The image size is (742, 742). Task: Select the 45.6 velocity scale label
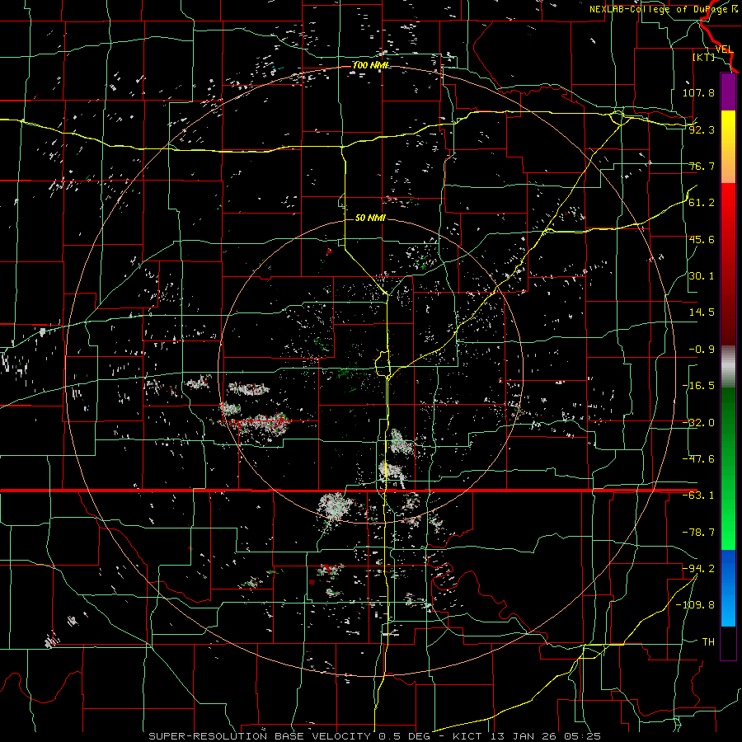tap(702, 239)
